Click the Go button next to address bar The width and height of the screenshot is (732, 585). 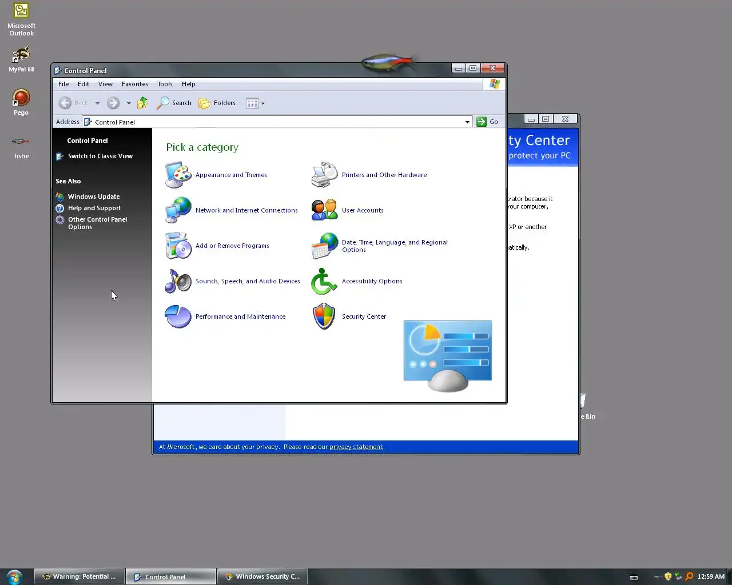(x=488, y=122)
